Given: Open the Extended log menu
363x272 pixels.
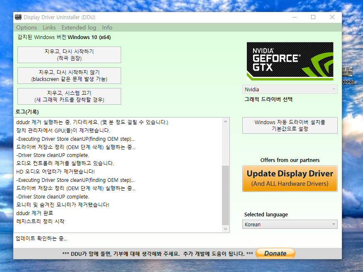Looking at the screenshot, I should click(79, 27).
